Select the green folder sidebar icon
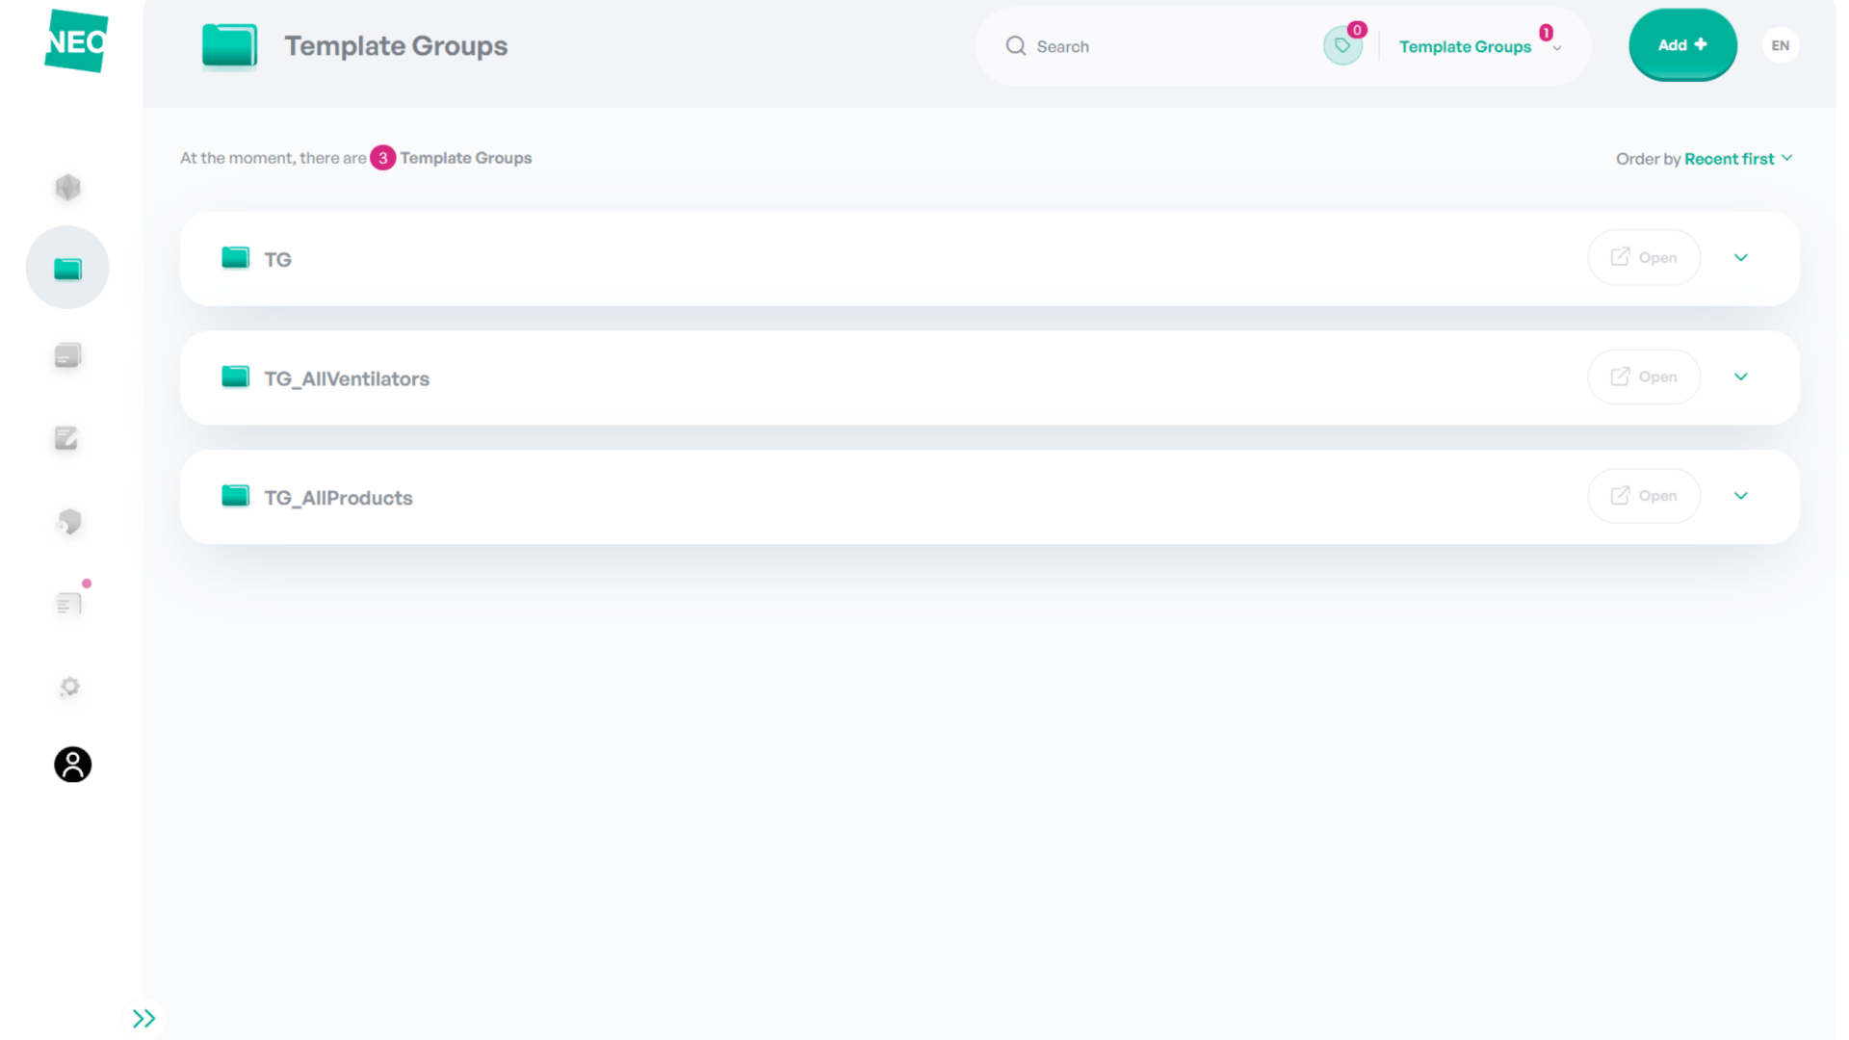Screen dimensions: 1849x1040 coord(67,269)
